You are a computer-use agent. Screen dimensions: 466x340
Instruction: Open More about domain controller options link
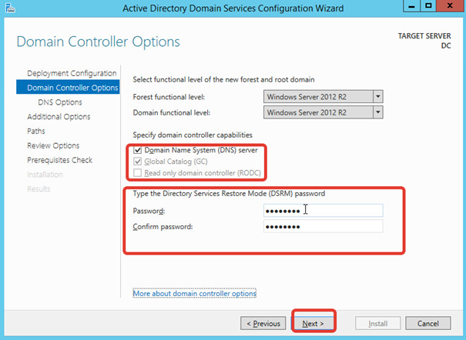(194, 294)
